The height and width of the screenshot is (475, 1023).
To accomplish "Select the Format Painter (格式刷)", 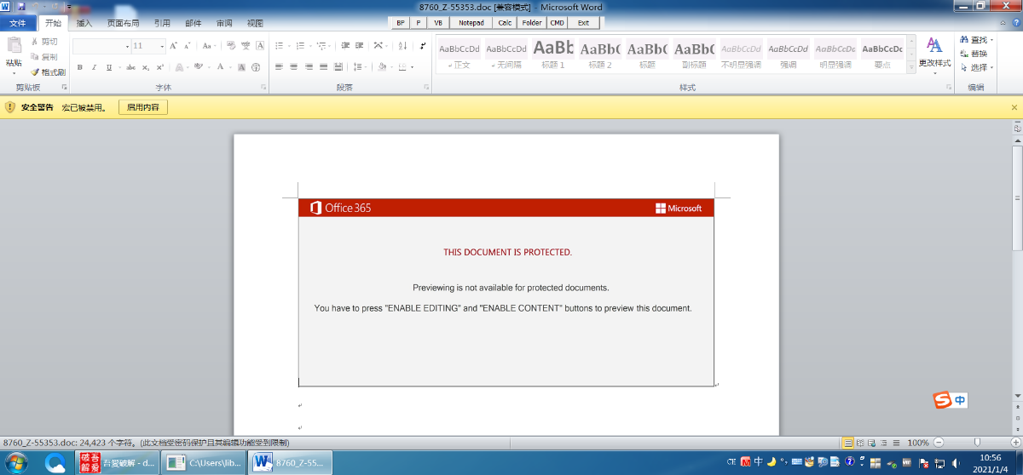I will (48, 72).
